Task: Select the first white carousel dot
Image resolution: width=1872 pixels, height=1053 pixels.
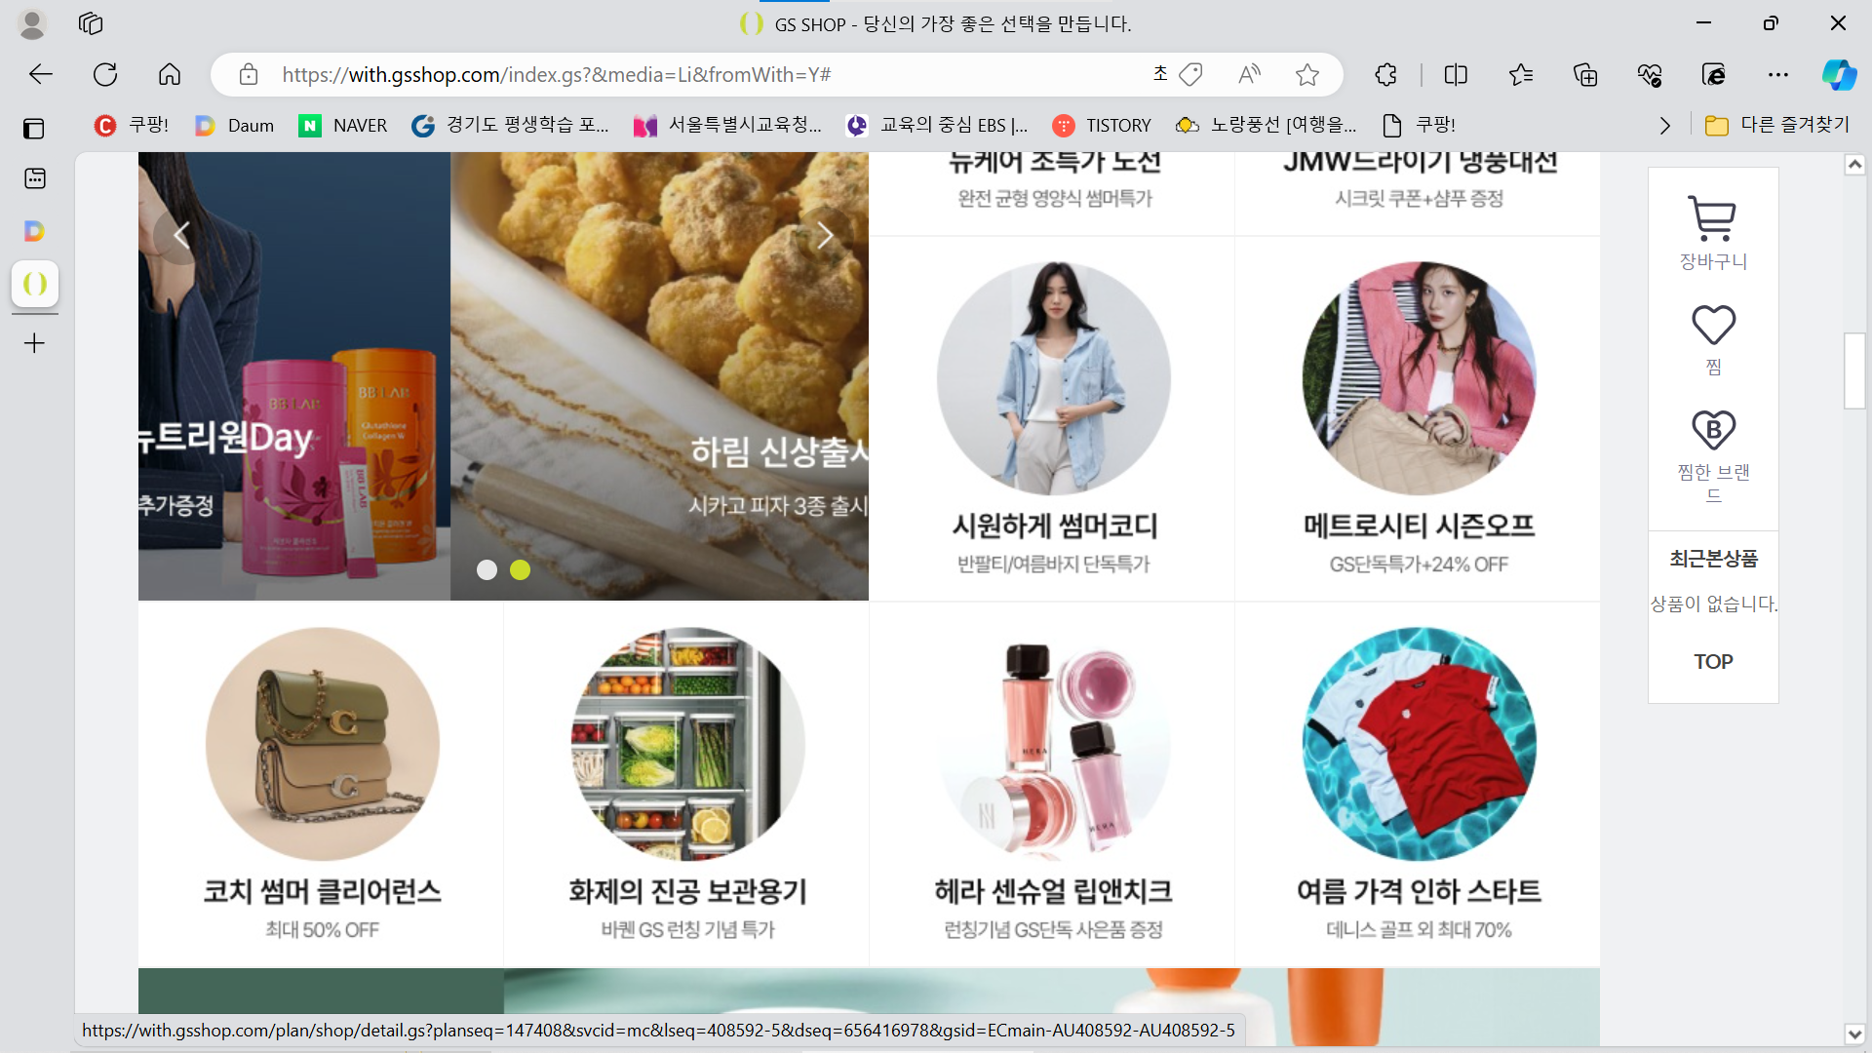Action: point(487,570)
